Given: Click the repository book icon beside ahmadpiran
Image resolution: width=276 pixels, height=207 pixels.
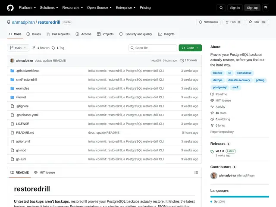Looking at the screenshot, I should (9, 22).
